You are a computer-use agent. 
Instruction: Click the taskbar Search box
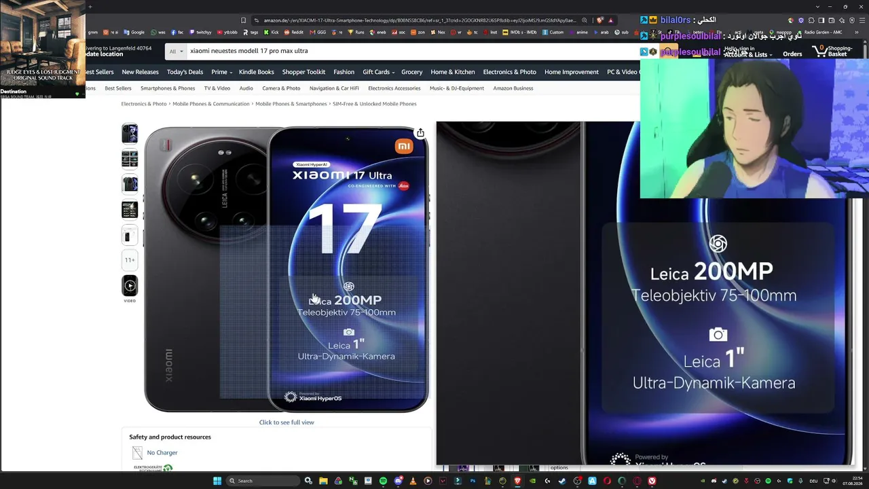[263, 481]
